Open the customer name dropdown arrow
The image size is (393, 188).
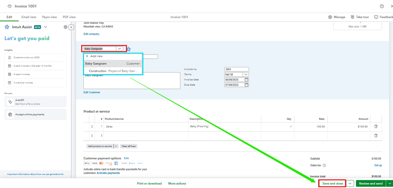pyautogui.click(x=120, y=49)
